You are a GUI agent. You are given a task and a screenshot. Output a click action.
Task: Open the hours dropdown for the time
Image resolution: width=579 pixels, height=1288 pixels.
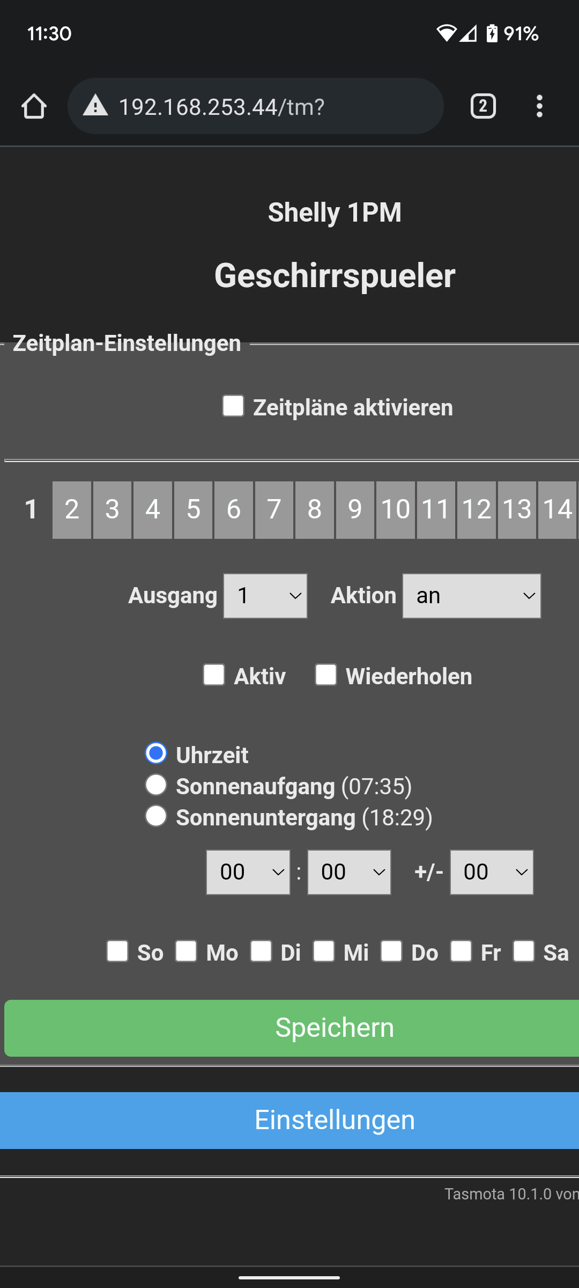pos(248,872)
